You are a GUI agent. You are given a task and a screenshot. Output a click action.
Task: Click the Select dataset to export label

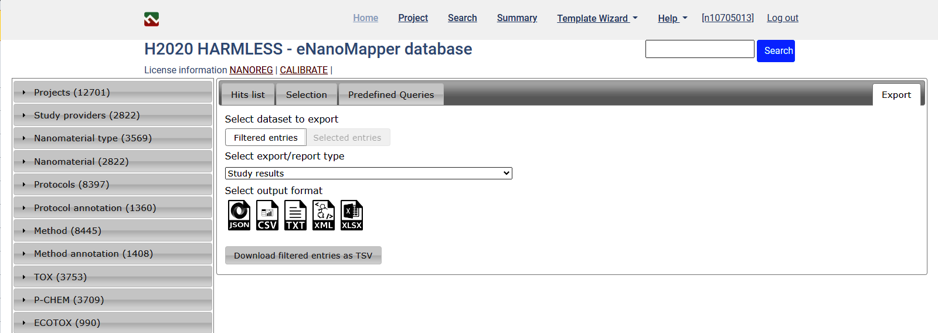tap(281, 119)
